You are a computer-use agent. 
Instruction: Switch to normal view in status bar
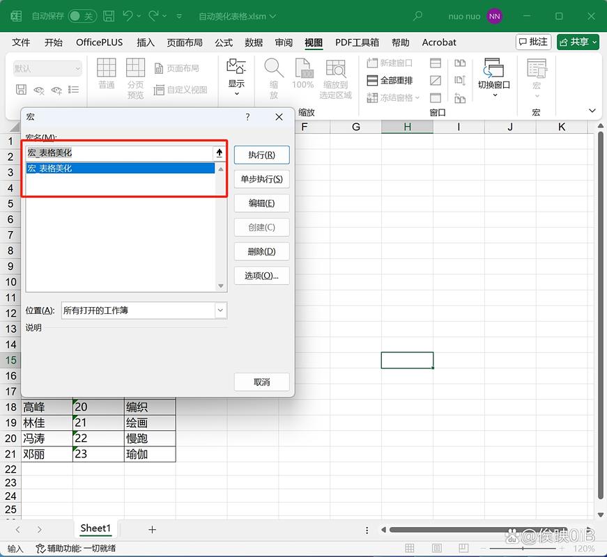pyautogui.click(x=410, y=549)
